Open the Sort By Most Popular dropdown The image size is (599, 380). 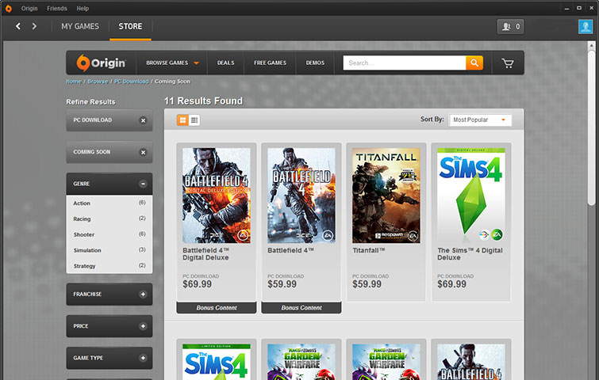480,120
